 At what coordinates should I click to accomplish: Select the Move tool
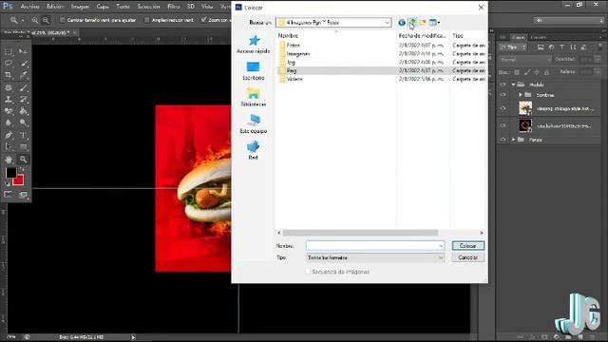tap(23, 51)
